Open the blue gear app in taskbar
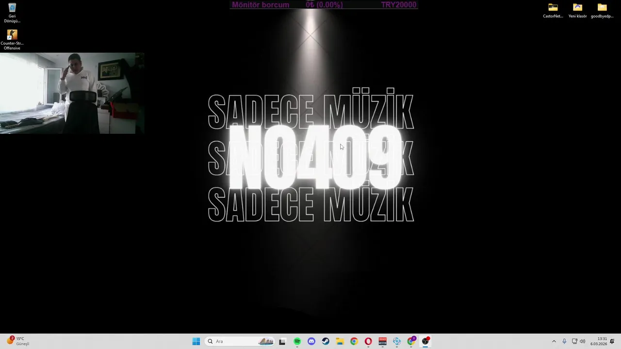The width and height of the screenshot is (621, 349). (x=397, y=341)
